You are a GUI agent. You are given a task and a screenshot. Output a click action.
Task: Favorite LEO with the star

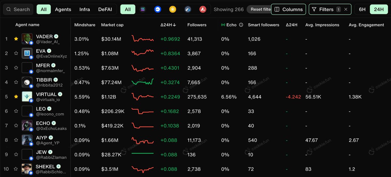(16, 111)
